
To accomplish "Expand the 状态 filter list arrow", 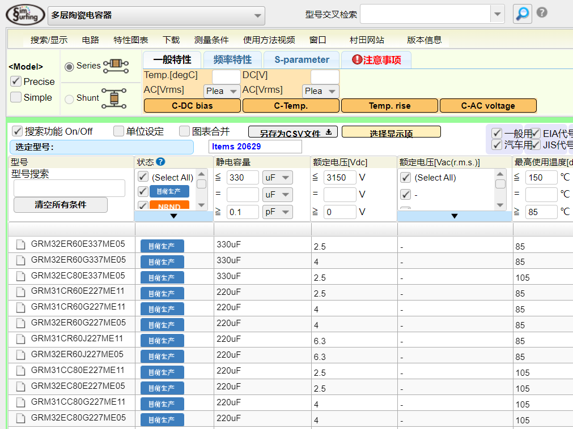I will (173, 216).
